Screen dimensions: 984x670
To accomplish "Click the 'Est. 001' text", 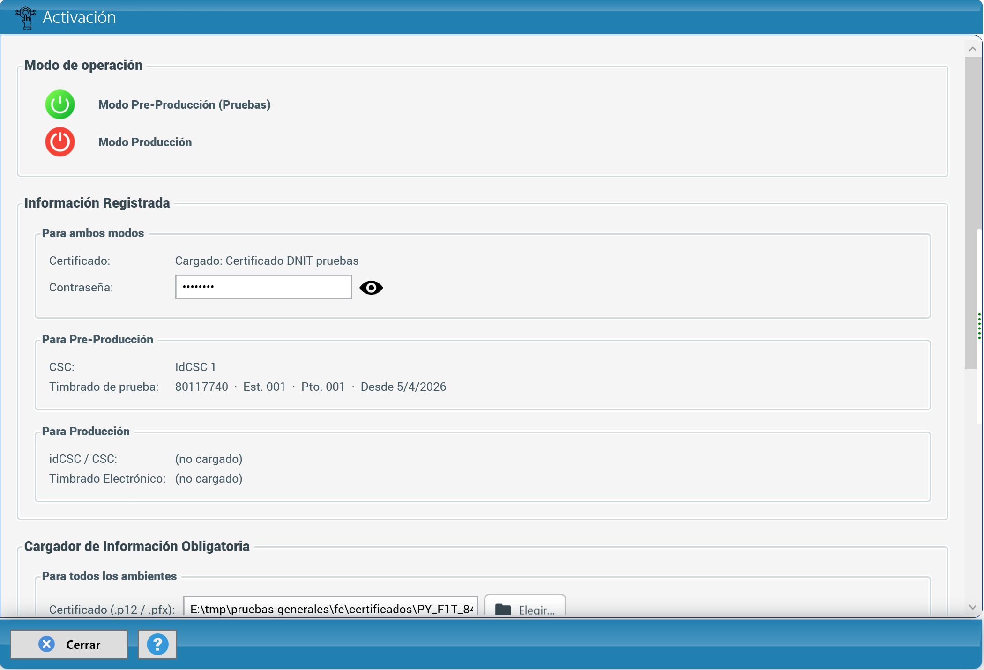I will (x=264, y=387).
